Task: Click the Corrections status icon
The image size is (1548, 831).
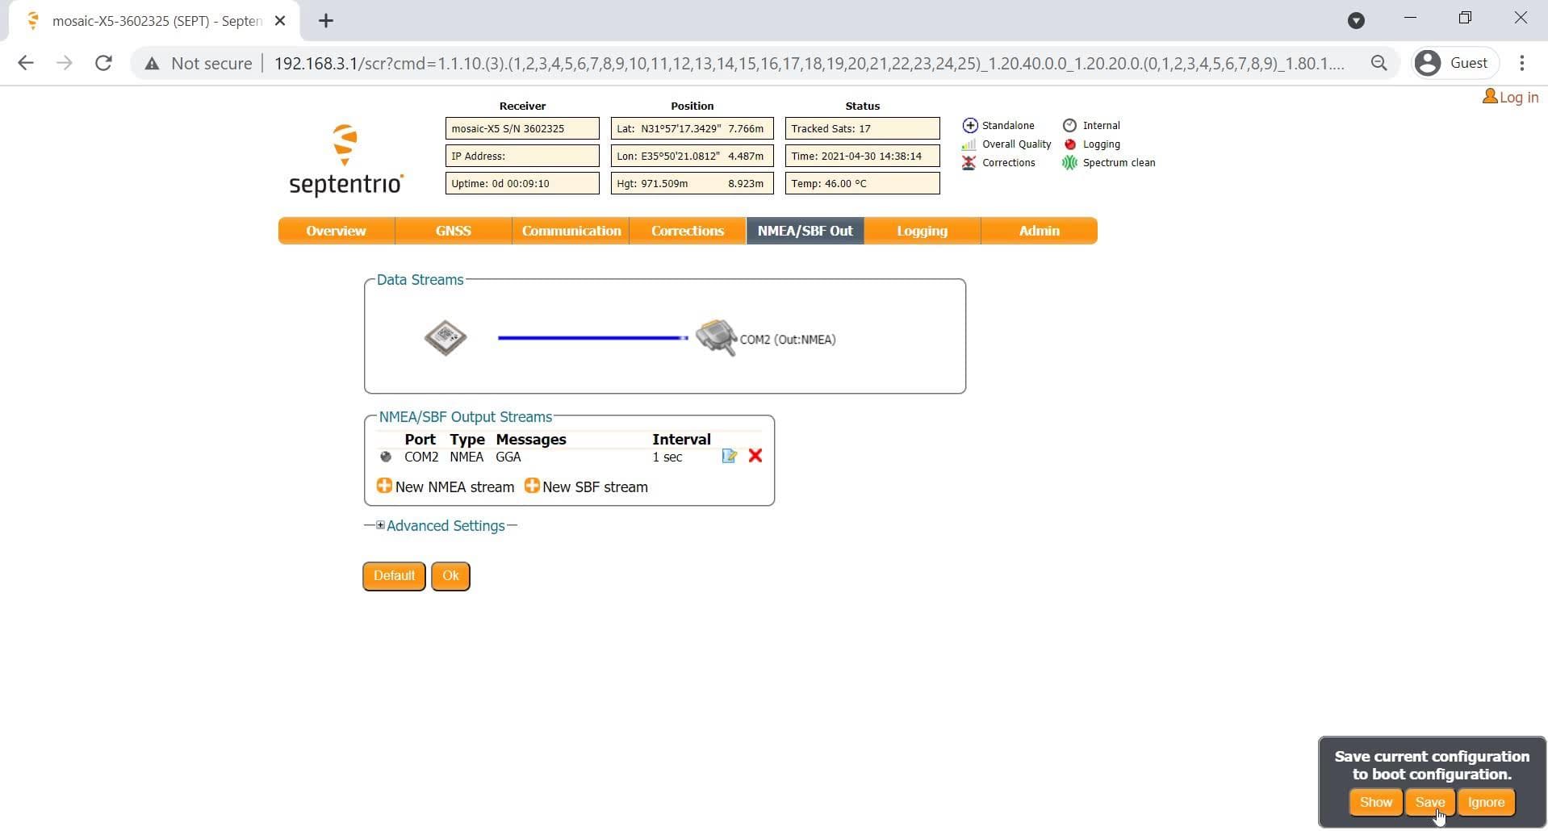Action: click(x=969, y=163)
